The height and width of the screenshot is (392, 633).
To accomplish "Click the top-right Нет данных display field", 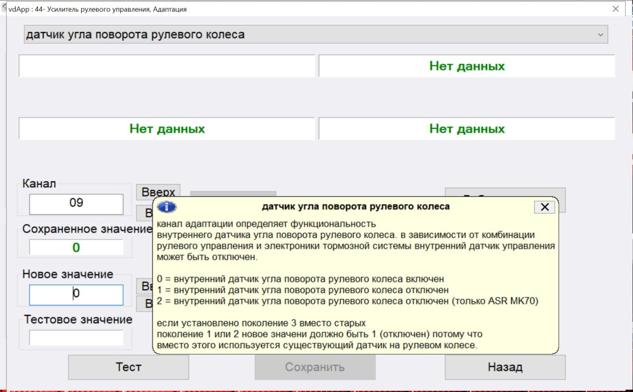I will pos(466,66).
